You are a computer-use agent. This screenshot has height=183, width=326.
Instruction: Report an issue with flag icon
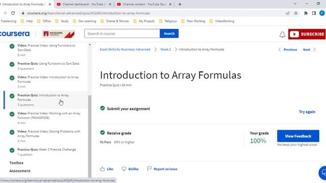pos(149,169)
